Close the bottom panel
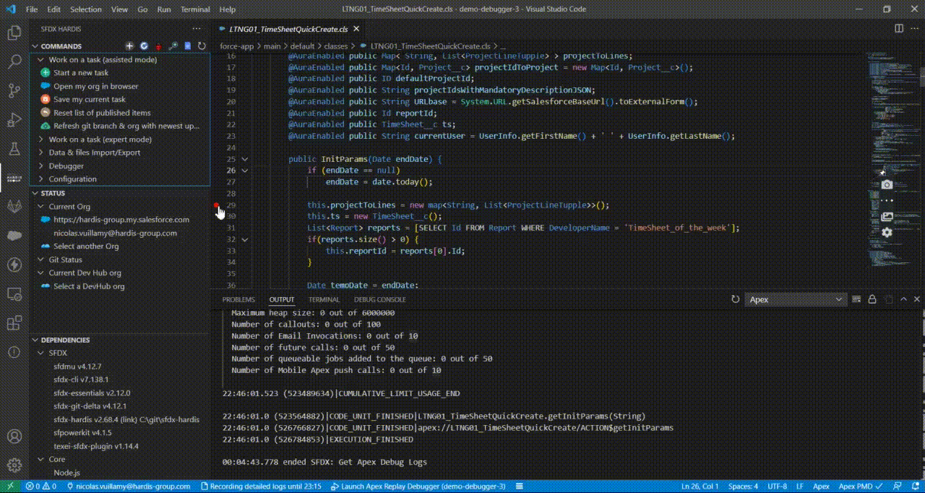 (917, 299)
